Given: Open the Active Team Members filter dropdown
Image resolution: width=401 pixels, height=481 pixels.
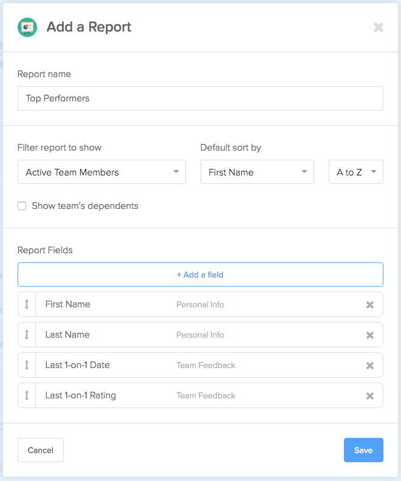Looking at the screenshot, I should coord(101,172).
